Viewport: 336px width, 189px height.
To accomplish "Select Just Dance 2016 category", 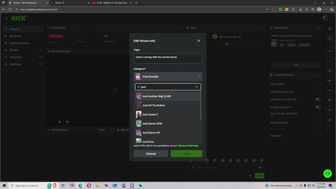I will pyautogui.click(x=168, y=124).
